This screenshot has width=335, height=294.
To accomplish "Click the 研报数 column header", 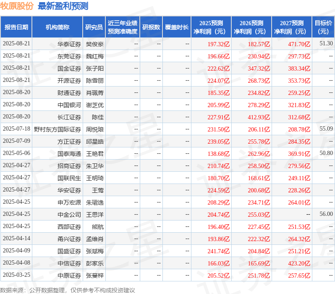I will tap(151, 27).
